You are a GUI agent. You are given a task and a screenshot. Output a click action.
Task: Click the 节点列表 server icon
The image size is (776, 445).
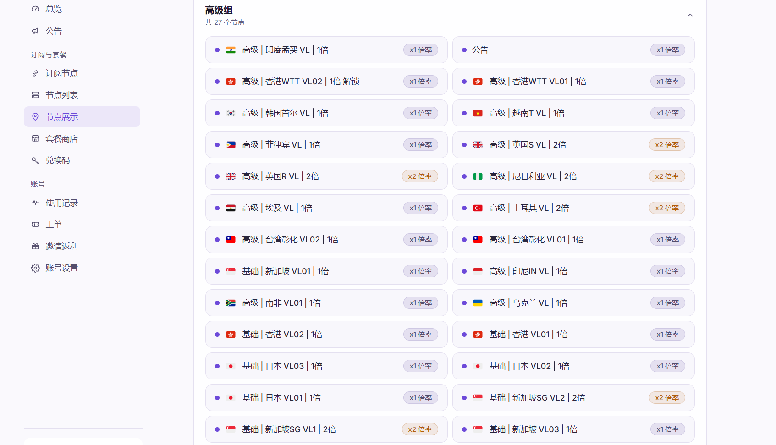[35, 95]
